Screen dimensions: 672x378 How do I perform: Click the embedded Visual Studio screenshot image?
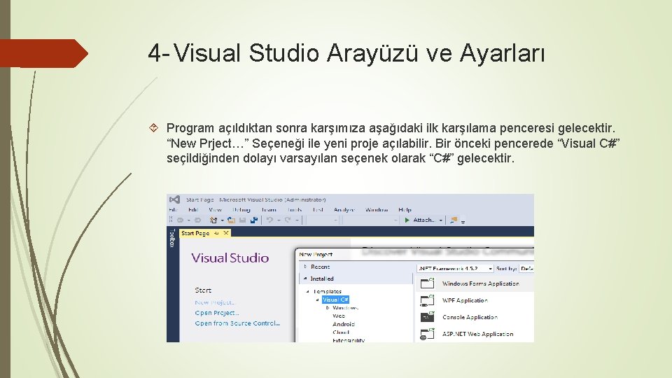[x=350, y=268]
